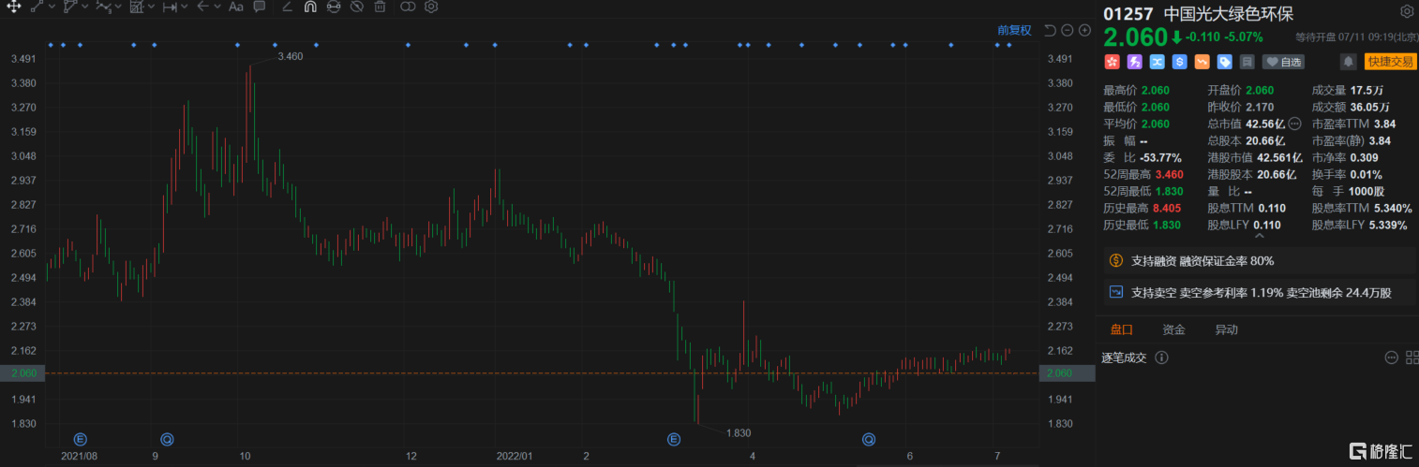Show info about 逐笔成交
This screenshot has height=467, width=1419.
point(1162,358)
